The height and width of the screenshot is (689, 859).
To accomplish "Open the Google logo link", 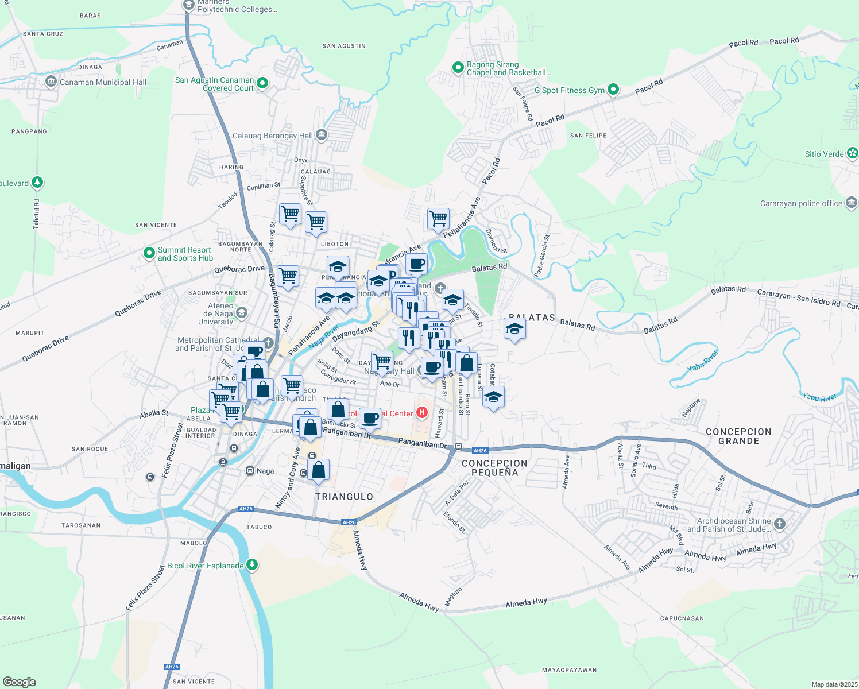I will coord(18,682).
